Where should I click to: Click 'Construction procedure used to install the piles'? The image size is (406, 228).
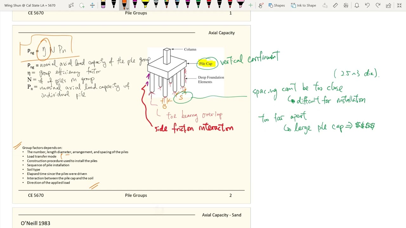[x=62, y=161]
